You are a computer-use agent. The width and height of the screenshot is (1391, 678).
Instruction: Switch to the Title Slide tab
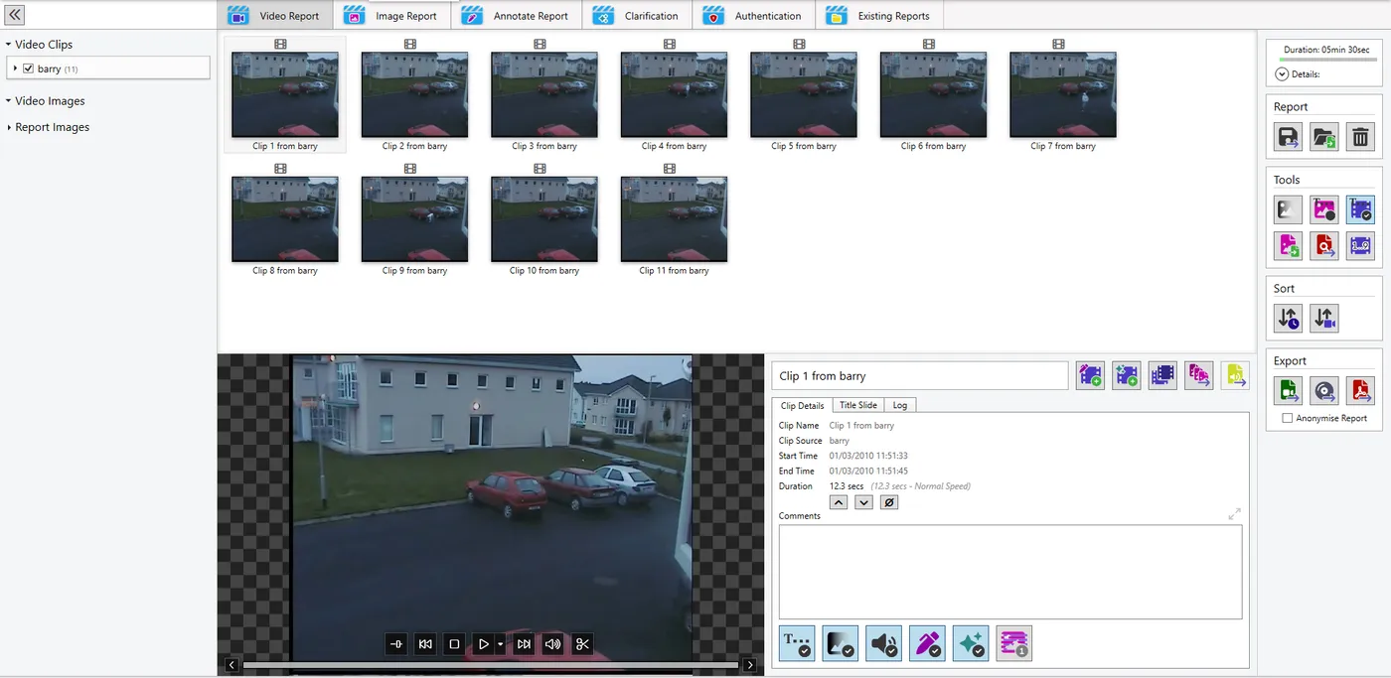(857, 405)
